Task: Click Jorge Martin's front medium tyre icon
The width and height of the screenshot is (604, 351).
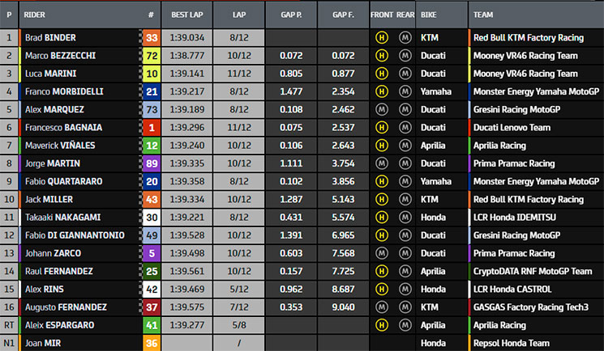Action: [381, 163]
